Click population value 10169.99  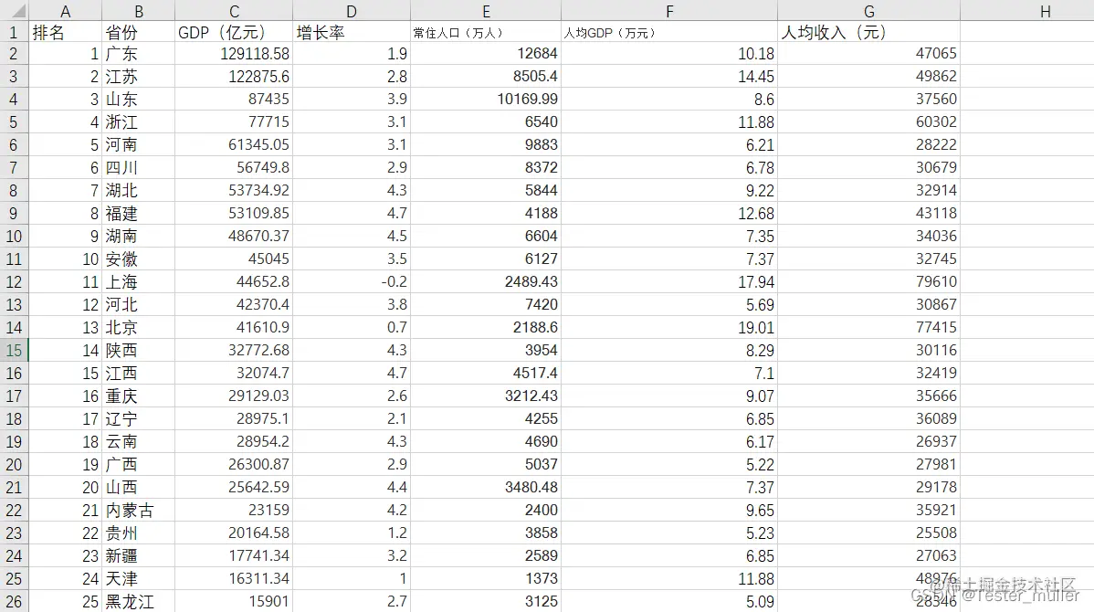(x=486, y=99)
